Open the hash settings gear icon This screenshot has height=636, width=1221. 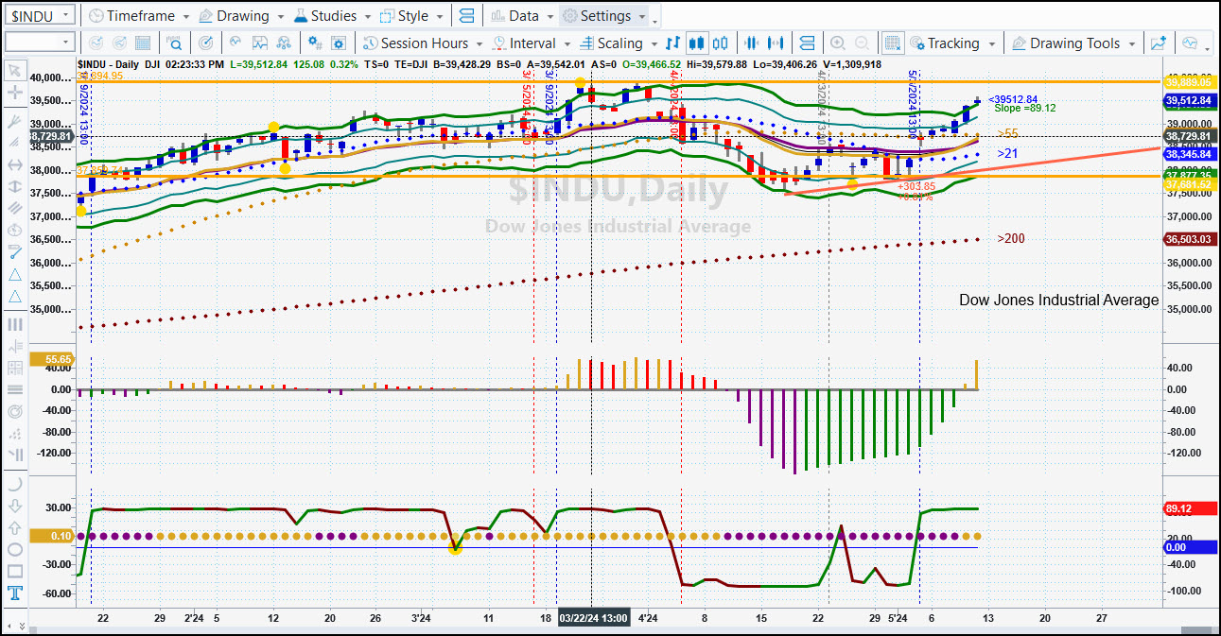click(x=314, y=43)
